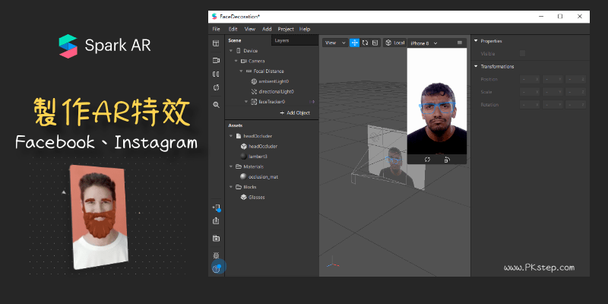This screenshot has width=608, height=304.
Task: Collapse the Camera tree node
Action: 236,61
